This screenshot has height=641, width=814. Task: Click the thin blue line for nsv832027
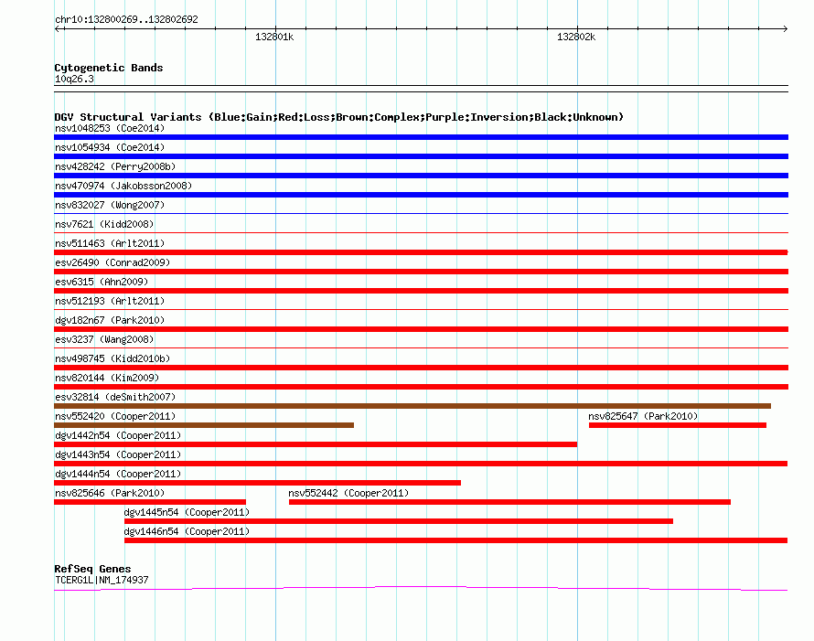coord(421,213)
